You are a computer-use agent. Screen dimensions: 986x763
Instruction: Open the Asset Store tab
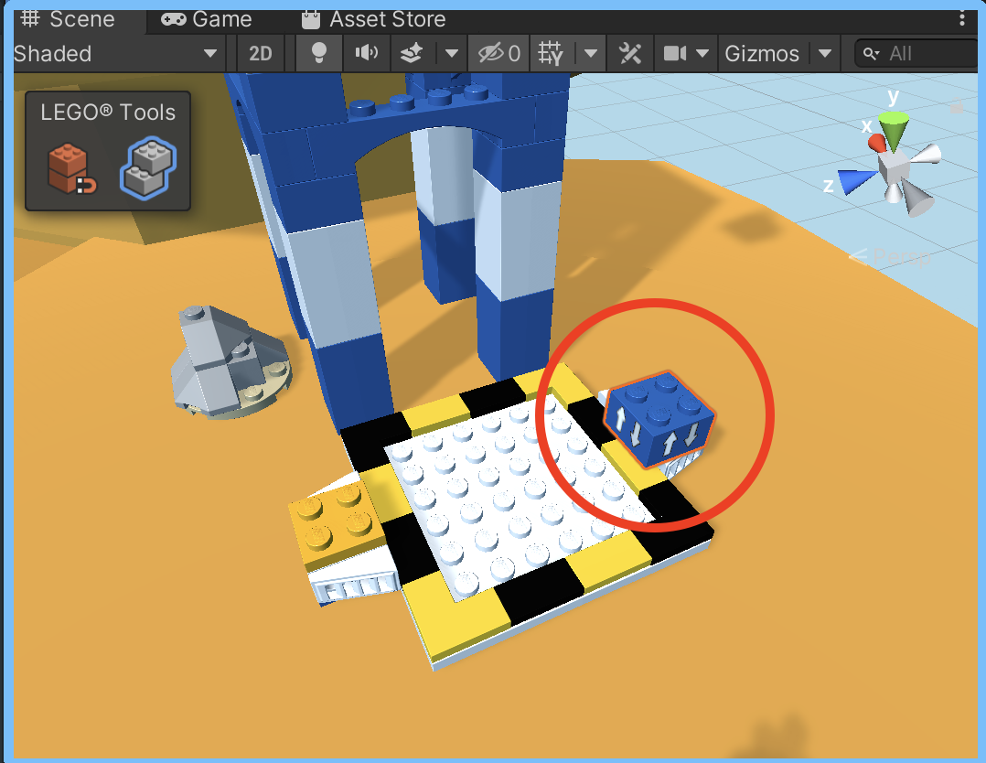[x=373, y=19]
